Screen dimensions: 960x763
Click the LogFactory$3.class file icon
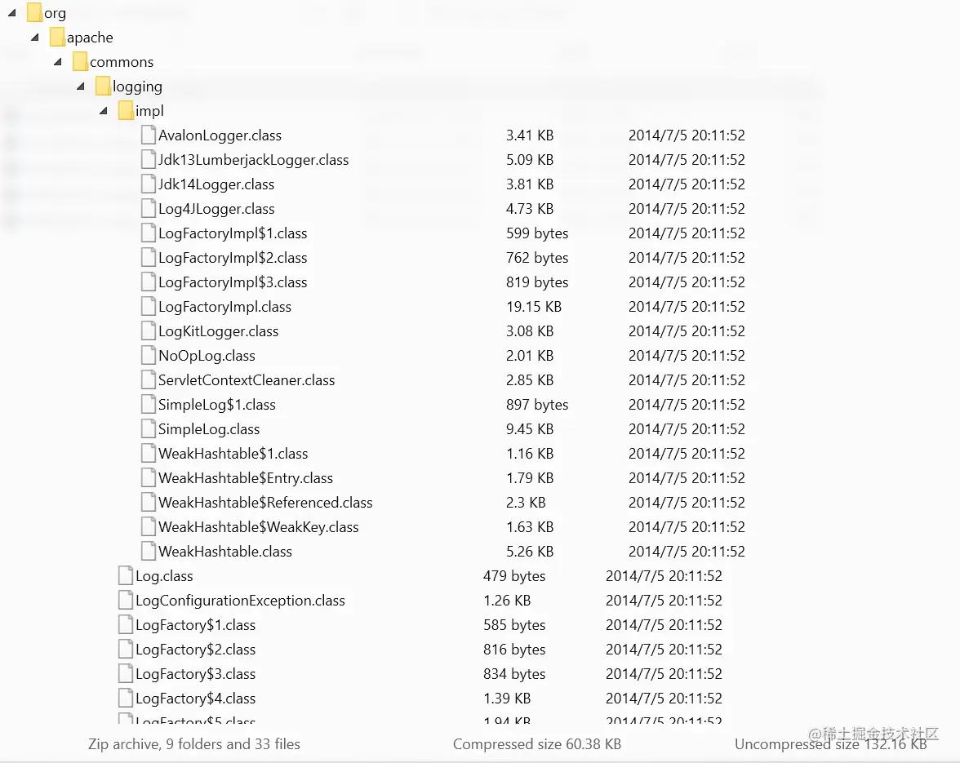pyautogui.click(x=126, y=674)
